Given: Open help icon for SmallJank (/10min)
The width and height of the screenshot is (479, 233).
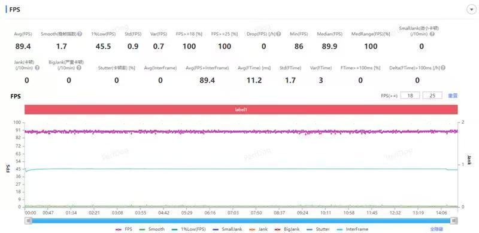Looking at the screenshot, I should pyautogui.click(x=432, y=34).
